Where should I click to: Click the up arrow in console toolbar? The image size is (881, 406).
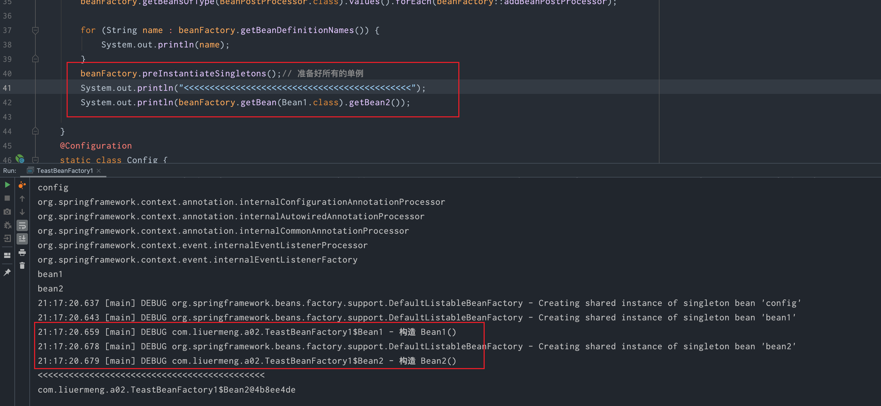pos(22,199)
